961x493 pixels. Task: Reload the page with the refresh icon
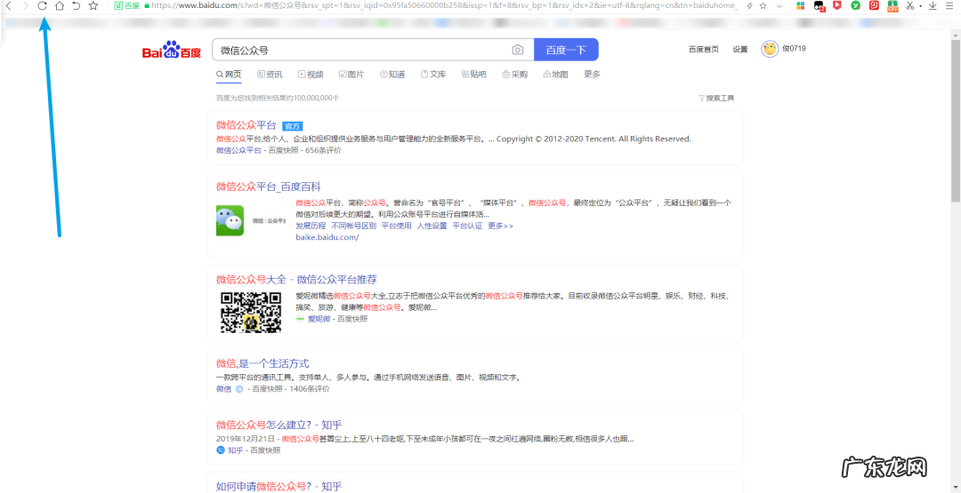43,5
